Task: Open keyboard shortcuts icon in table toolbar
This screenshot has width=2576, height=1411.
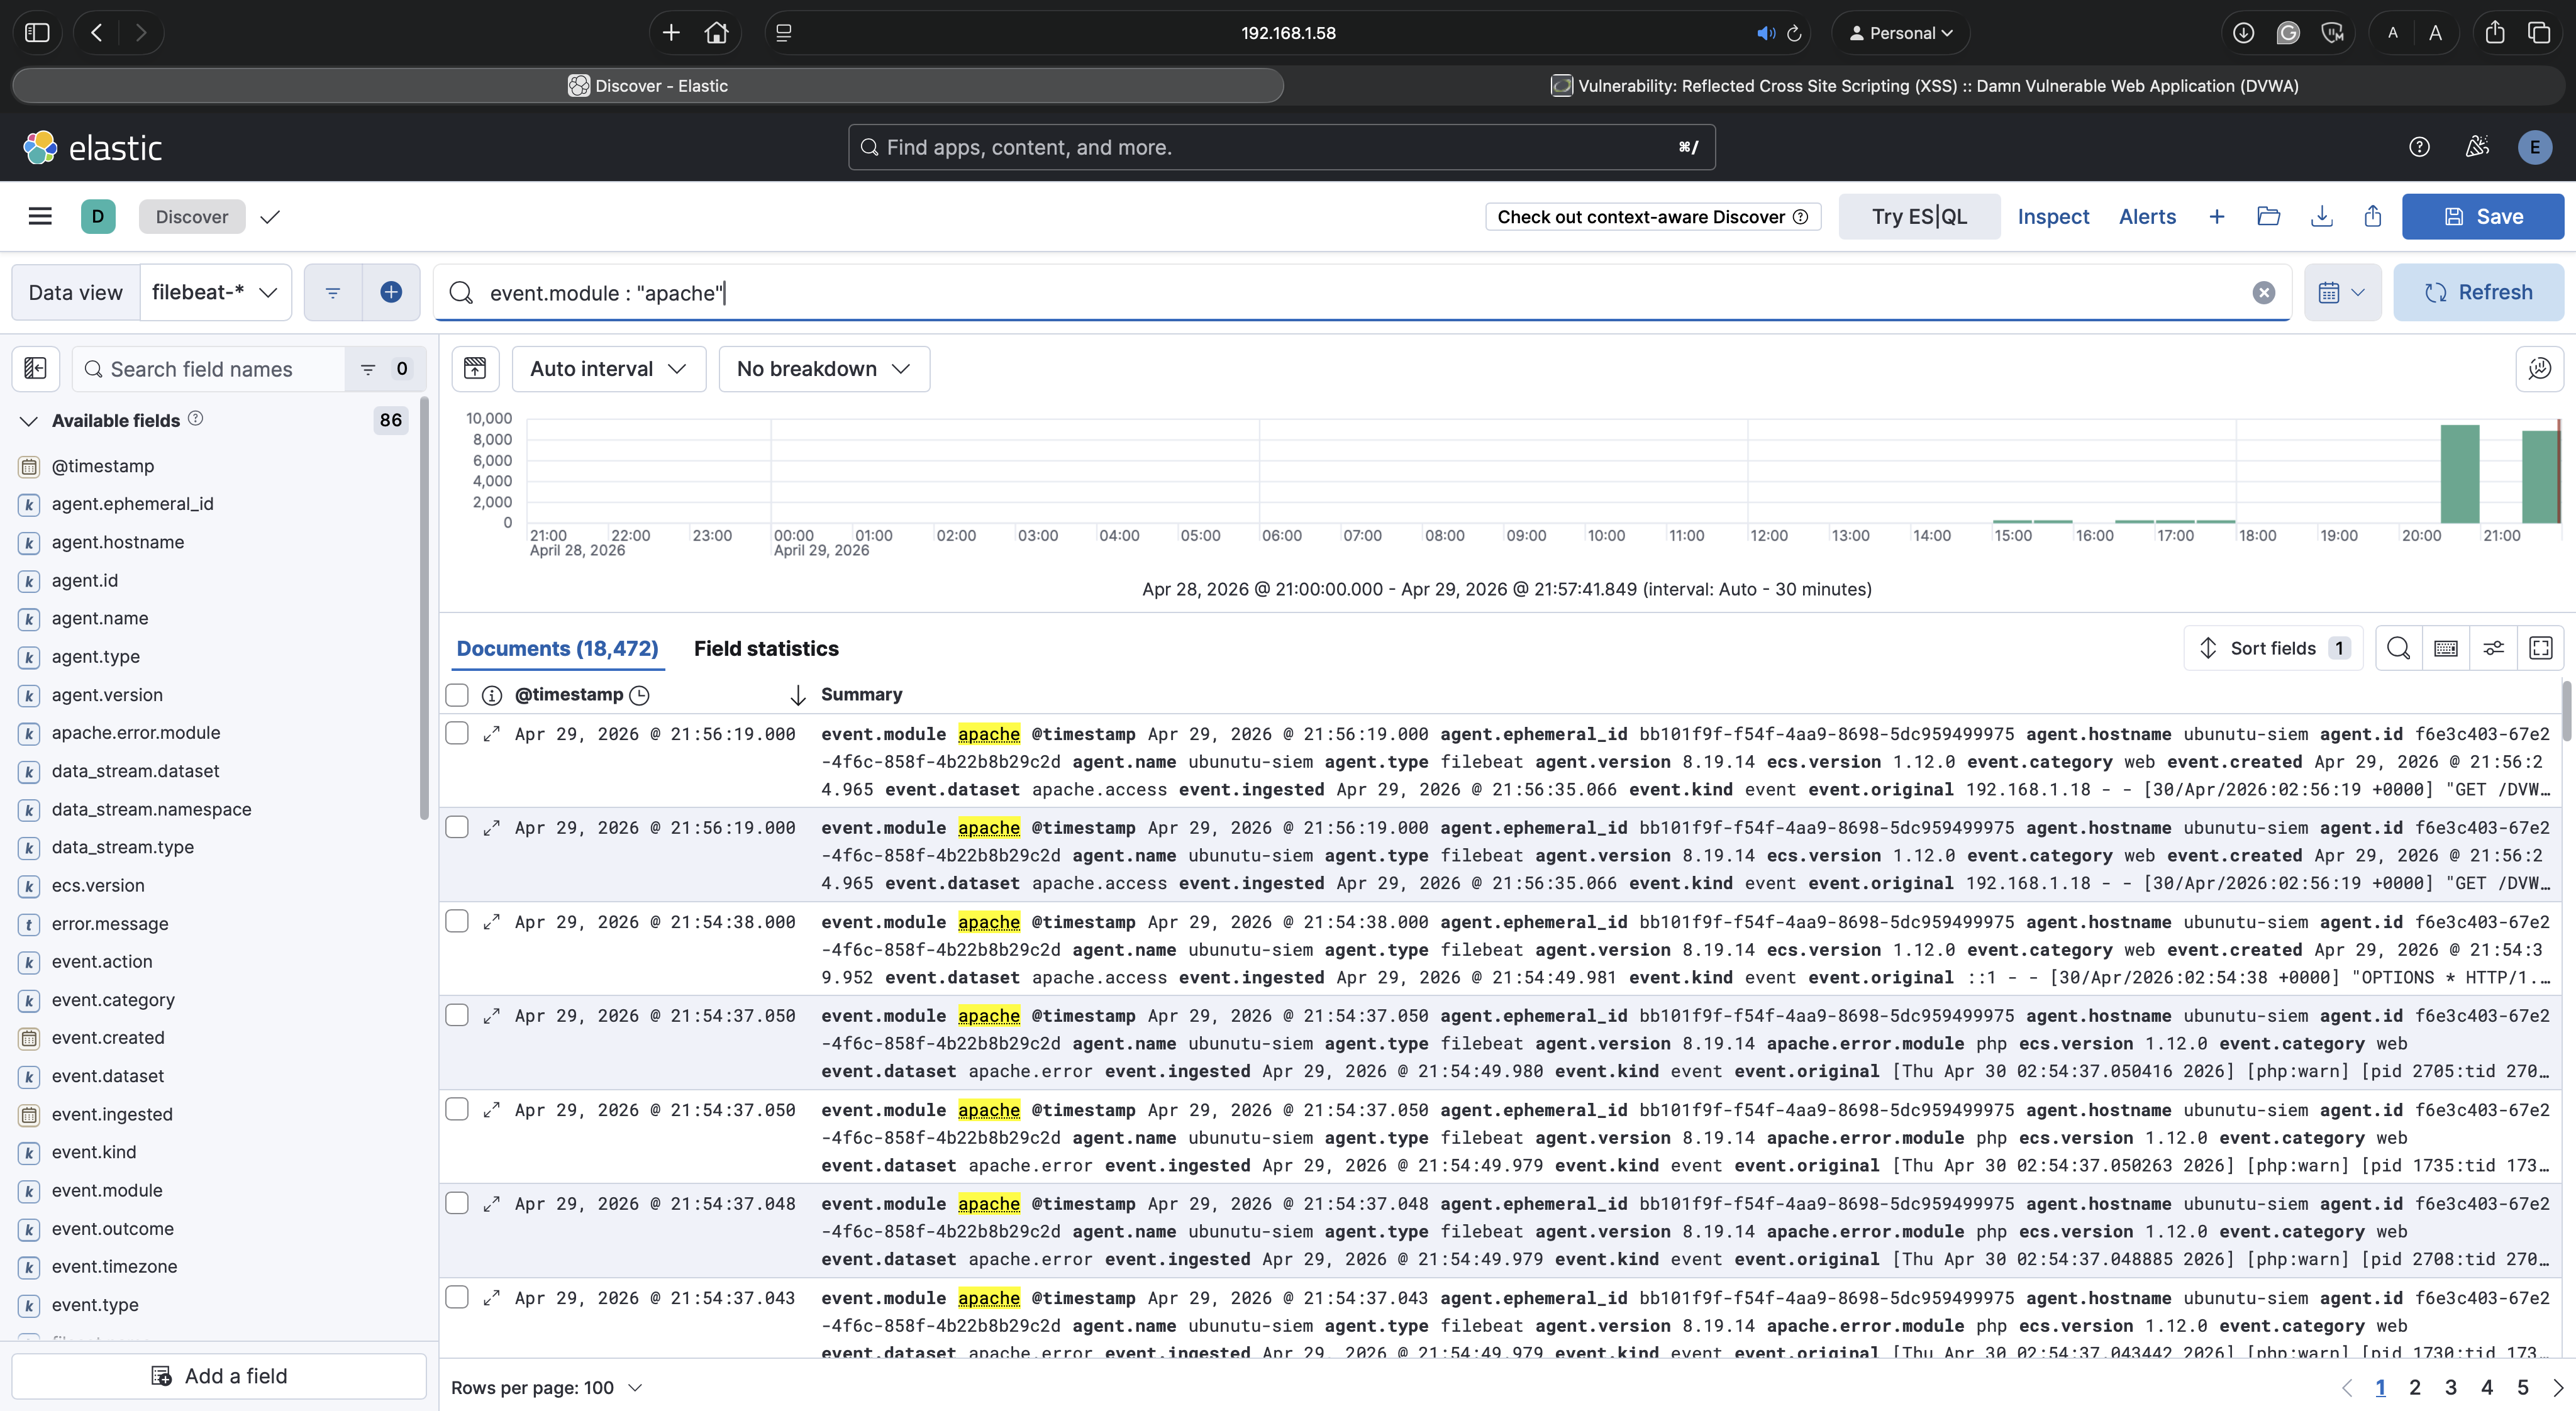Action: pyautogui.click(x=2446, y=648)
